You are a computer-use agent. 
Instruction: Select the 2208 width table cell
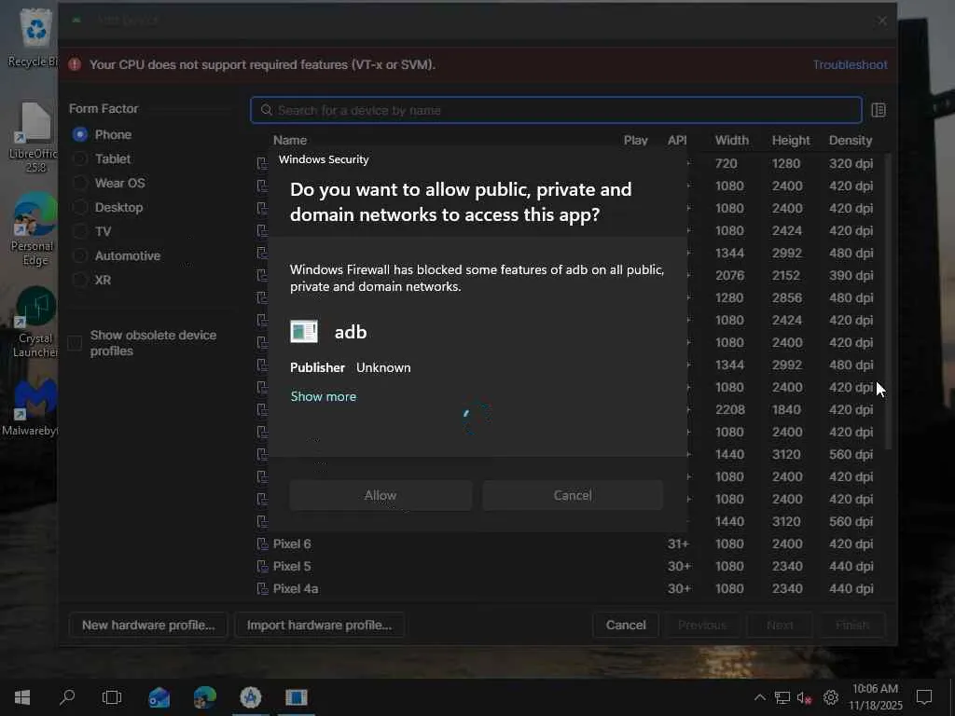pyautogui.click(x=729, y=410)
